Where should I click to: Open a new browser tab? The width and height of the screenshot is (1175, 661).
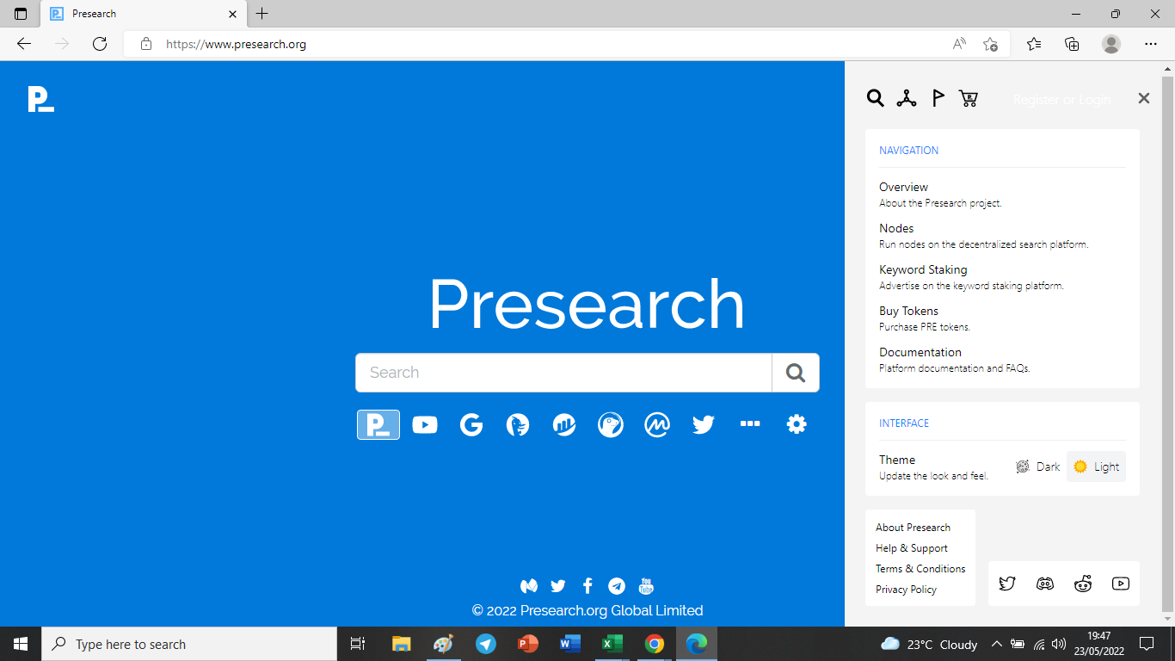coord(262,14)
